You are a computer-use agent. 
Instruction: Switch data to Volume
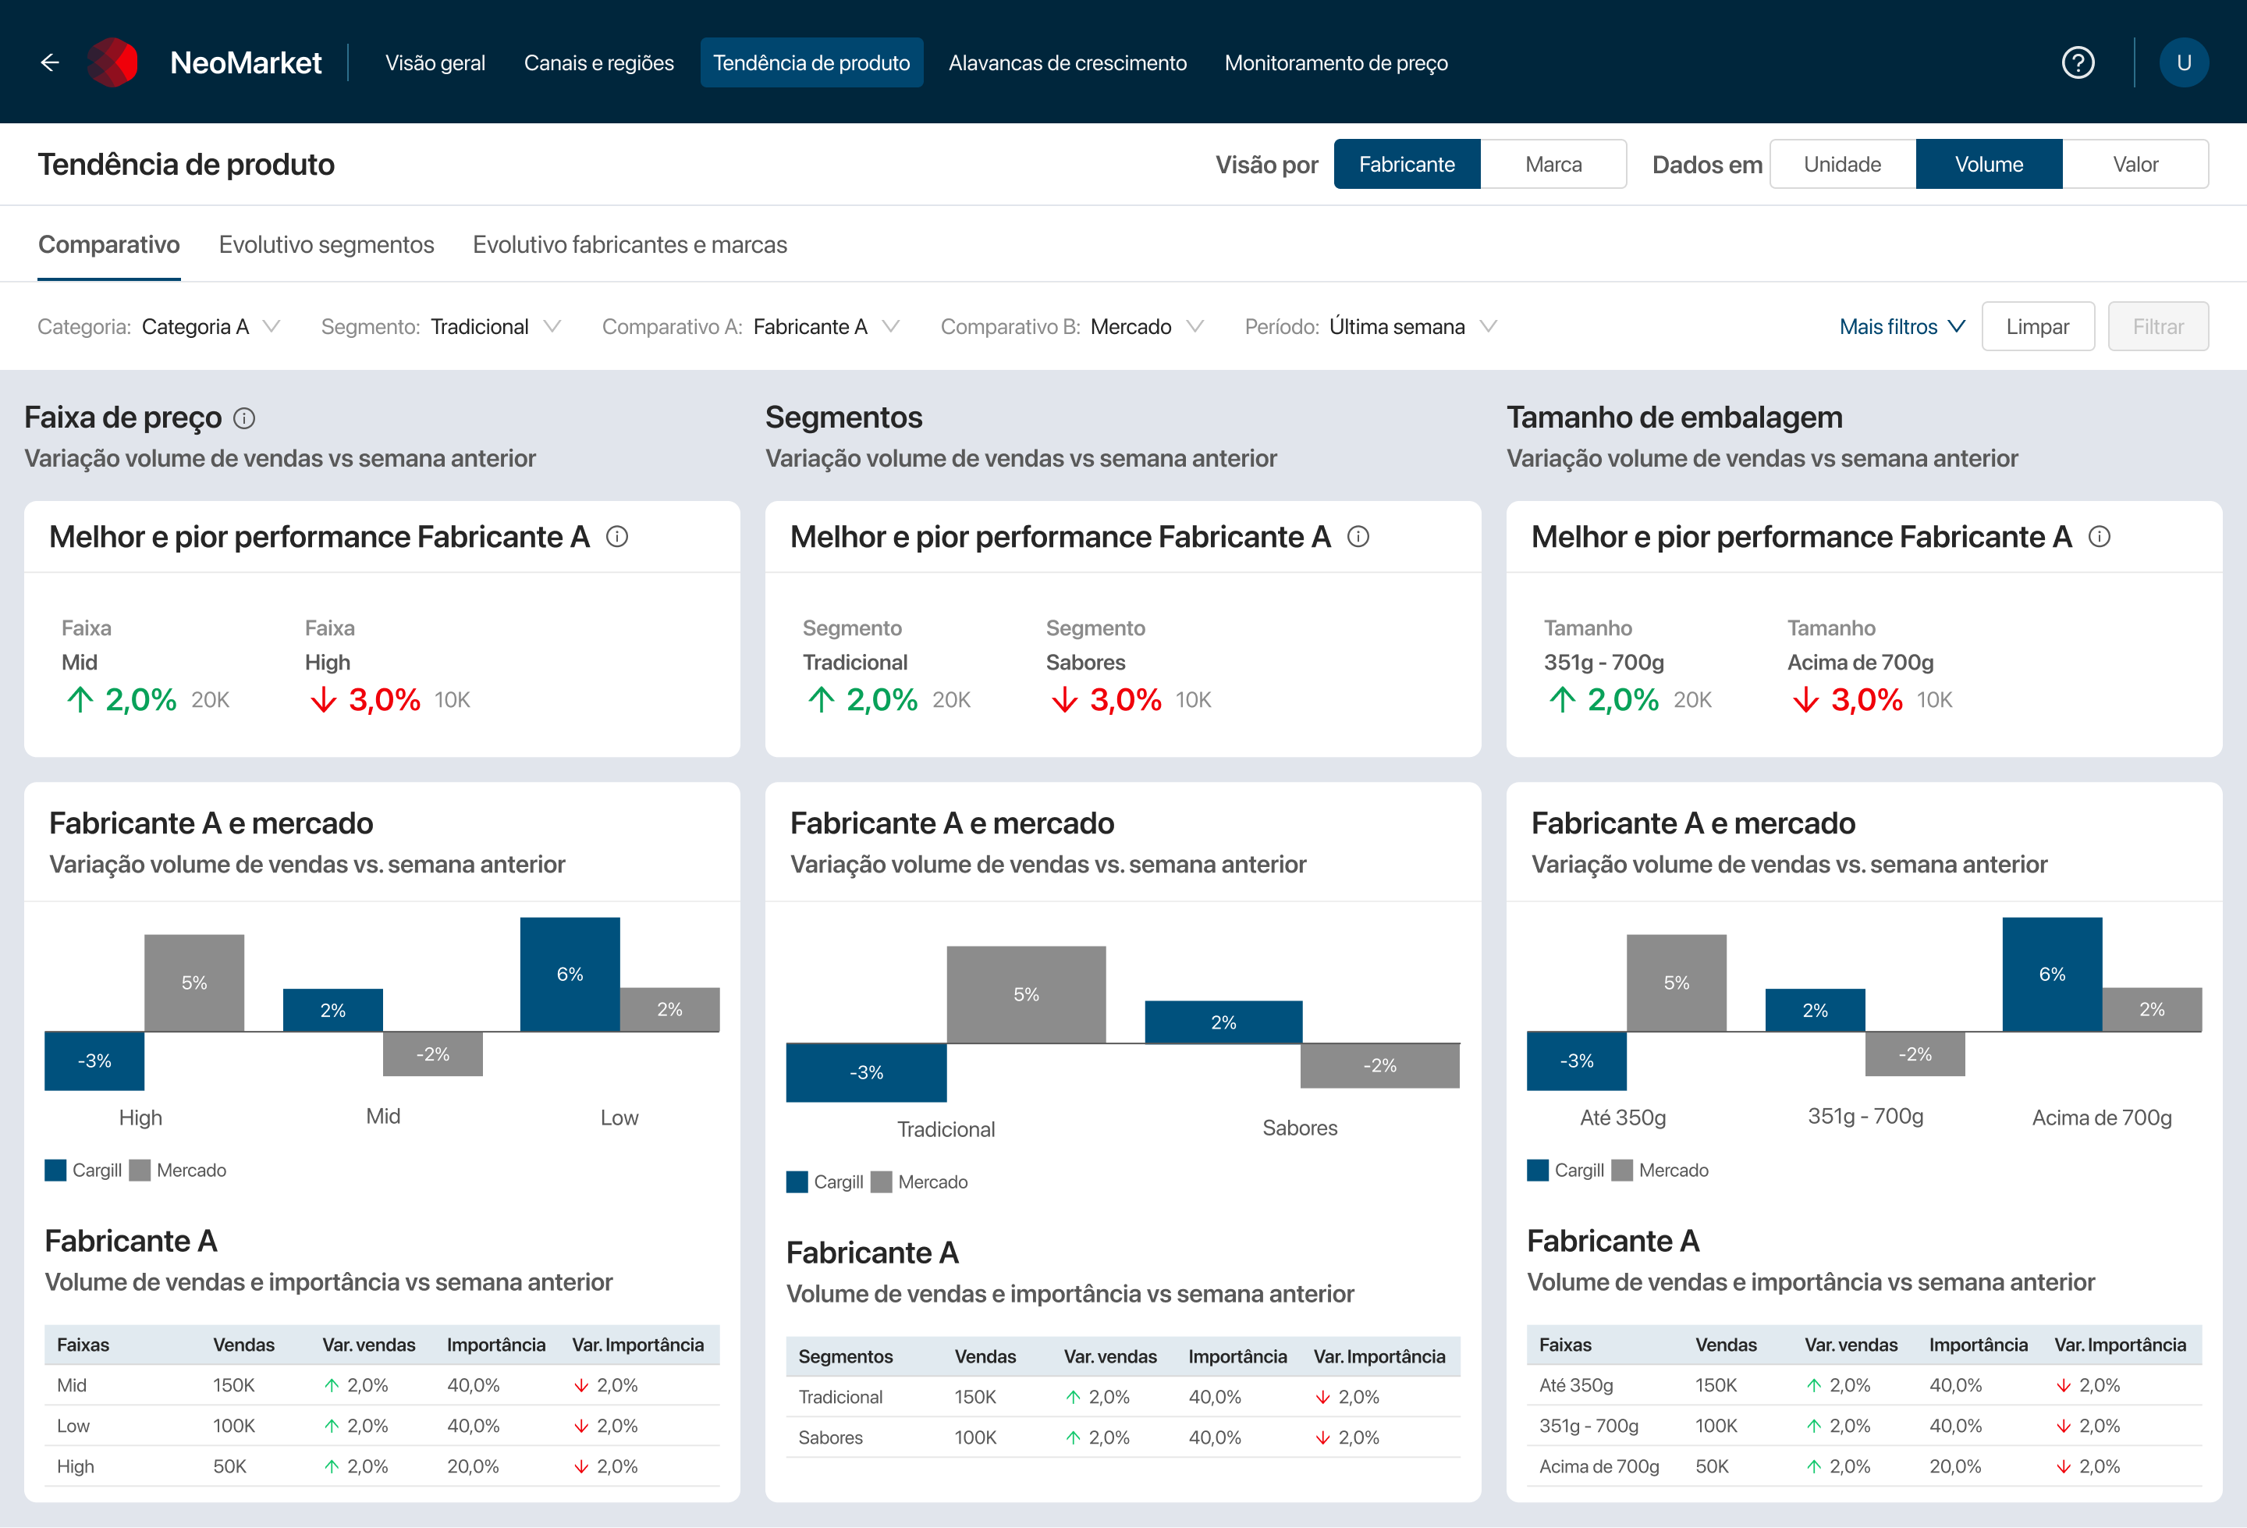1989,165
